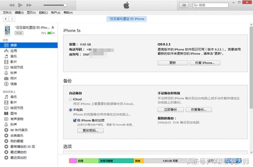Click the green battery level icon
This screenshot has width=253, height=167.
coord(50,33)
